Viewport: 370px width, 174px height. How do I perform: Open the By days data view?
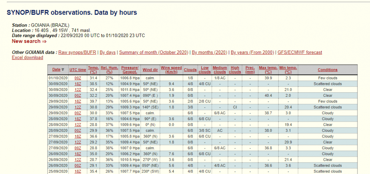point(108,52)
